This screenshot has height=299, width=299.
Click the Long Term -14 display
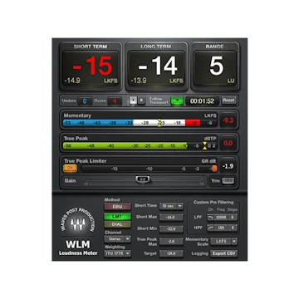[156, 68]
